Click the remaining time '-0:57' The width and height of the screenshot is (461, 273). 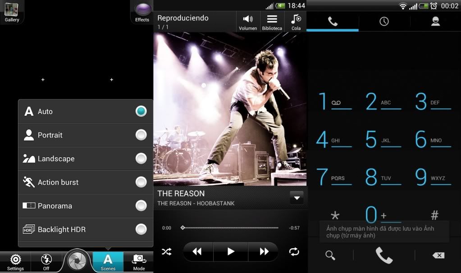point(294,228)
